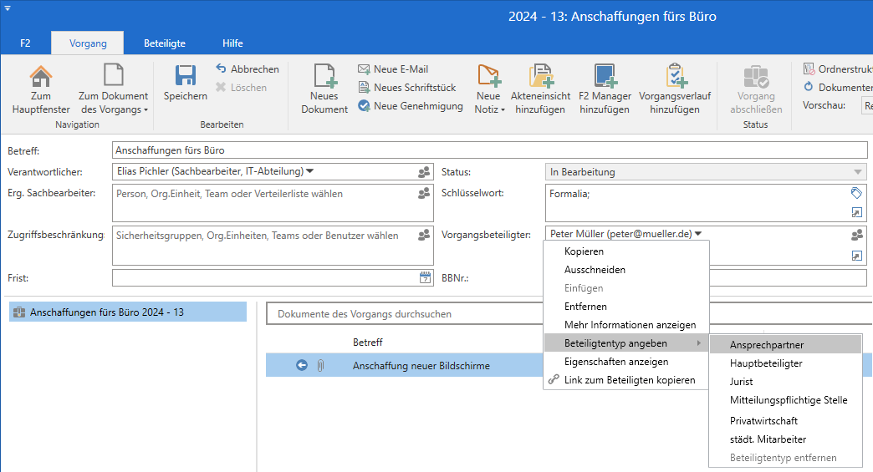
Task: Open the Hilfe ribbon tab
Action: pyautogui.click(x=232, y=43)
